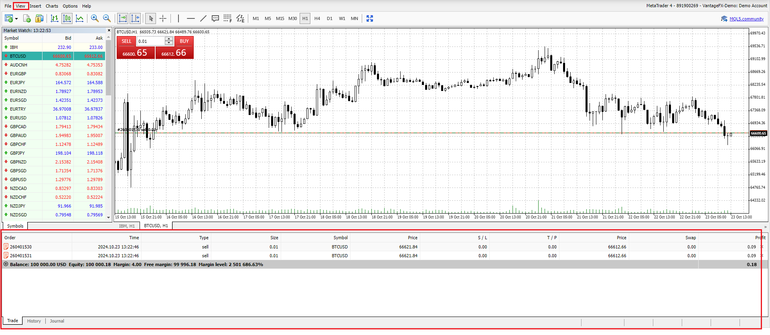
Task: Enter full screen chart mode
Action: click(370, 18)
